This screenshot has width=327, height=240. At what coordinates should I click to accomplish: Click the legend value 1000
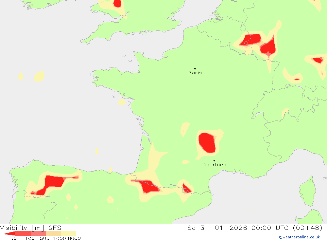pyautogui.click(x=60, y=238)
